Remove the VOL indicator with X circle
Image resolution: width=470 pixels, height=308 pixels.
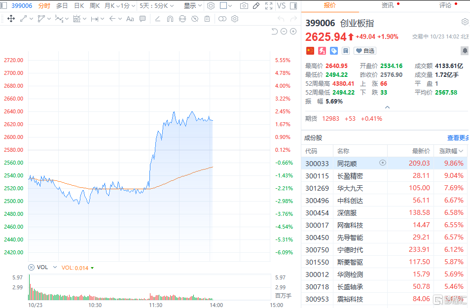[x=31, y=267]
